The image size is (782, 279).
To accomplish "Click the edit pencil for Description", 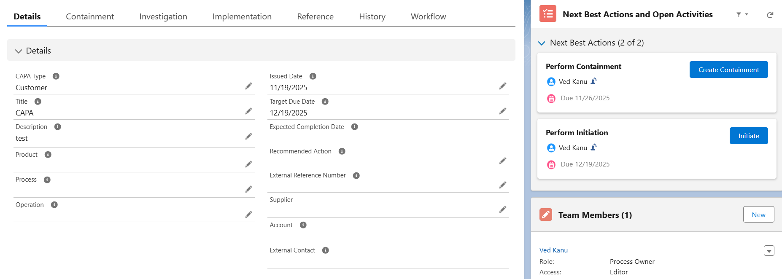I will tap(248, 137).
